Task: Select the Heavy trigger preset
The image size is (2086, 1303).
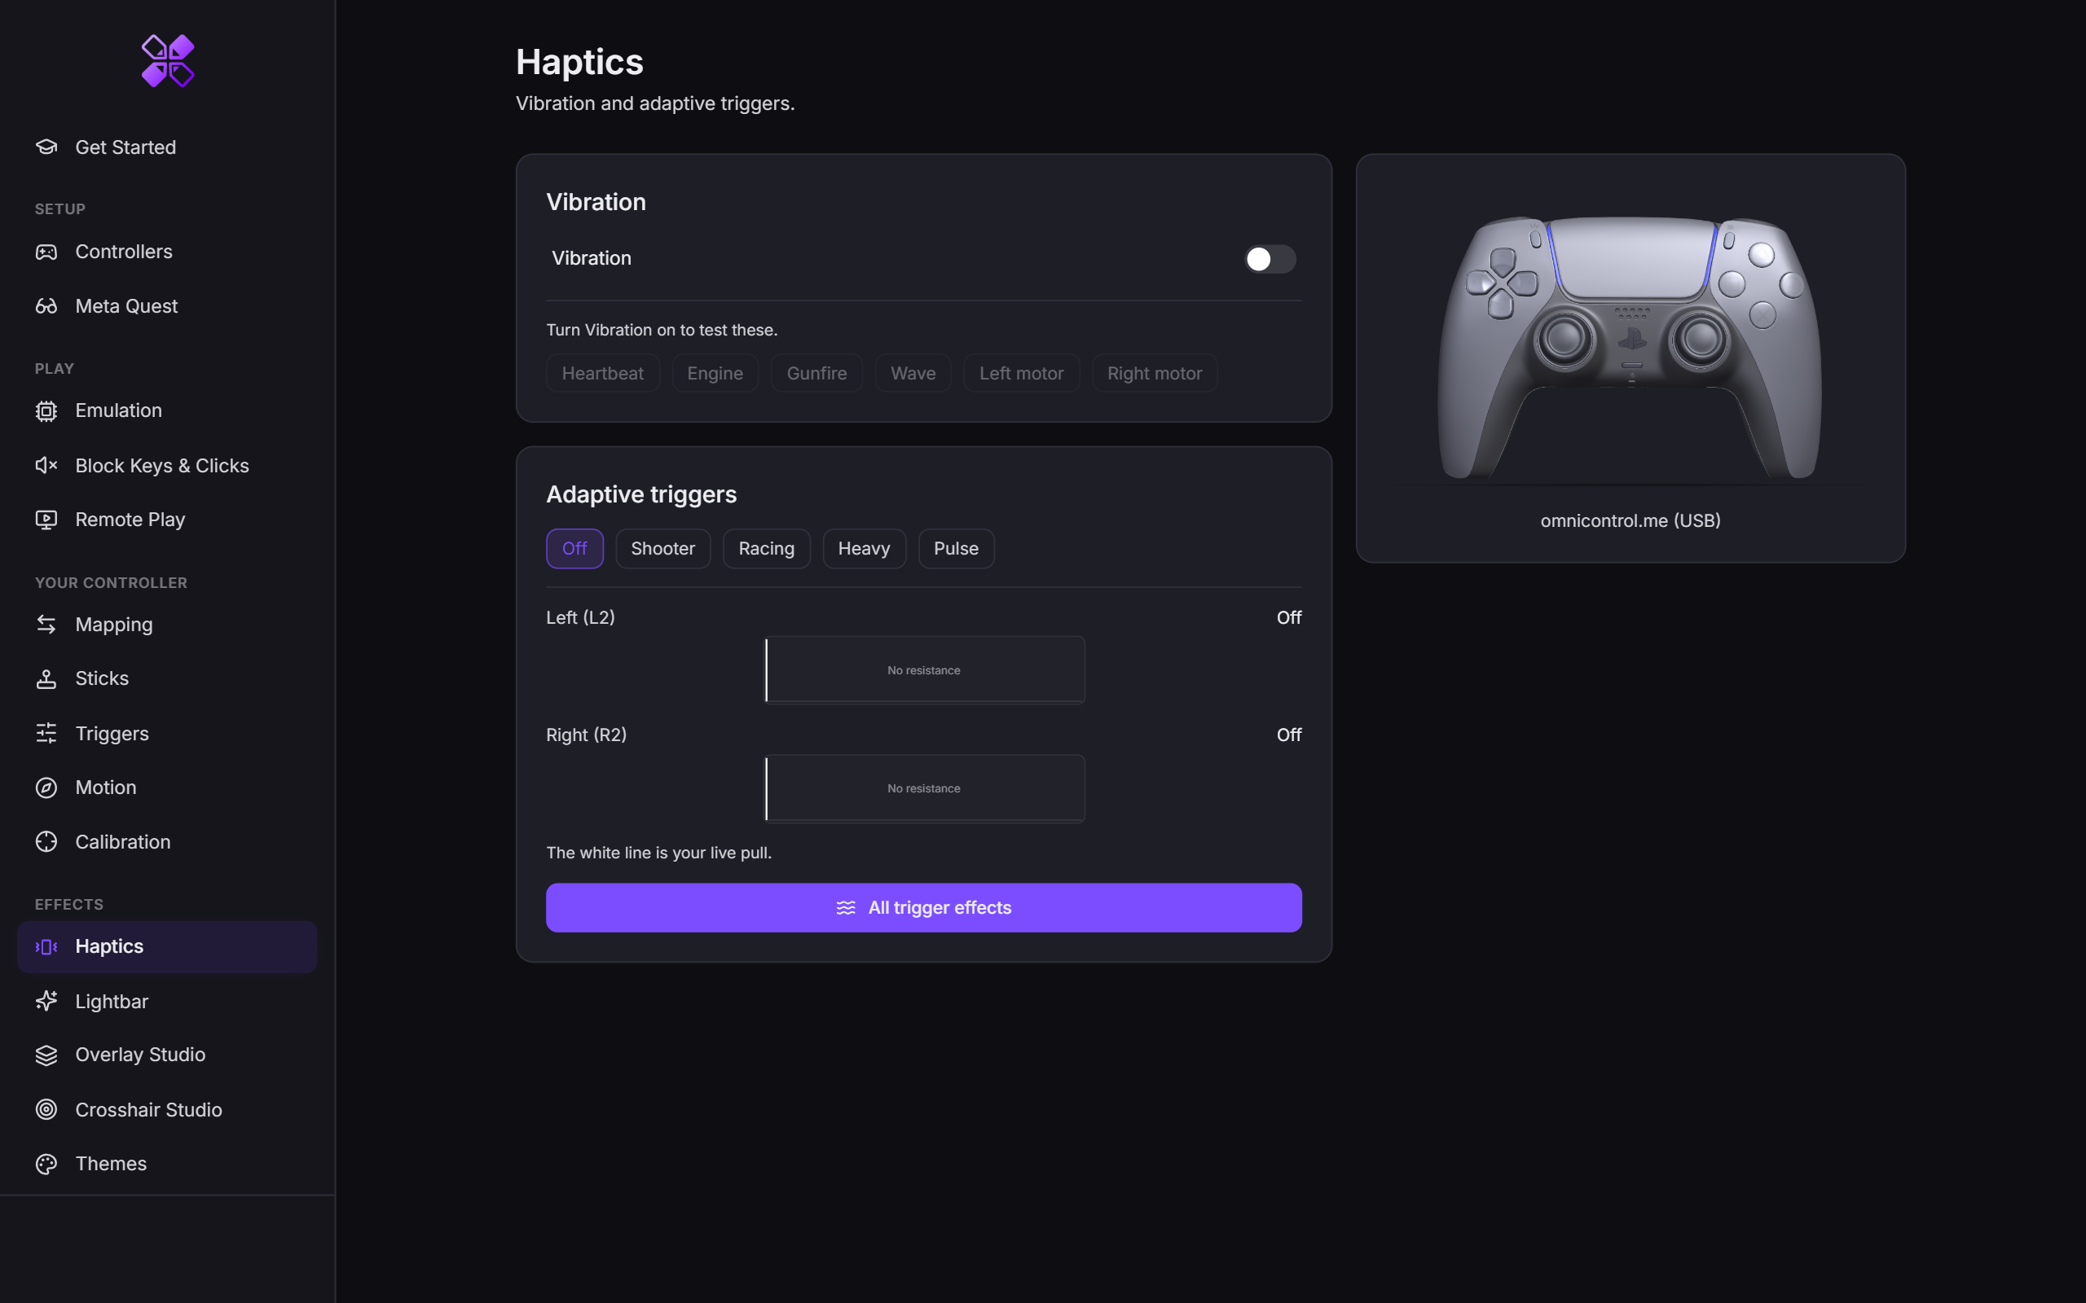Action: (x=864, y=549)
